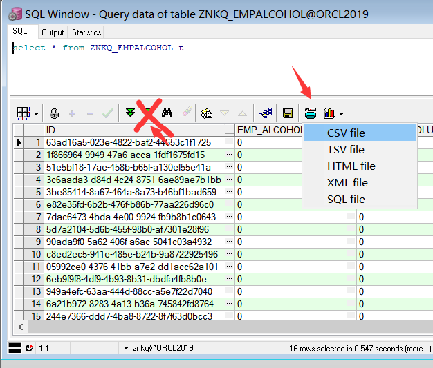
Task: Open ellipsis editor for ID 3c6aada3 row
Action: point(229,180)
